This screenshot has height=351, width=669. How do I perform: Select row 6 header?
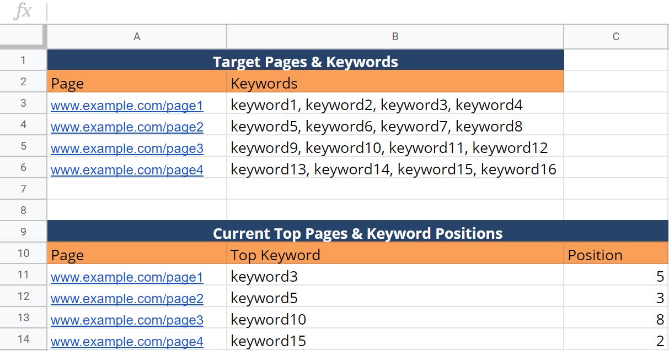(x=23, y=167)
